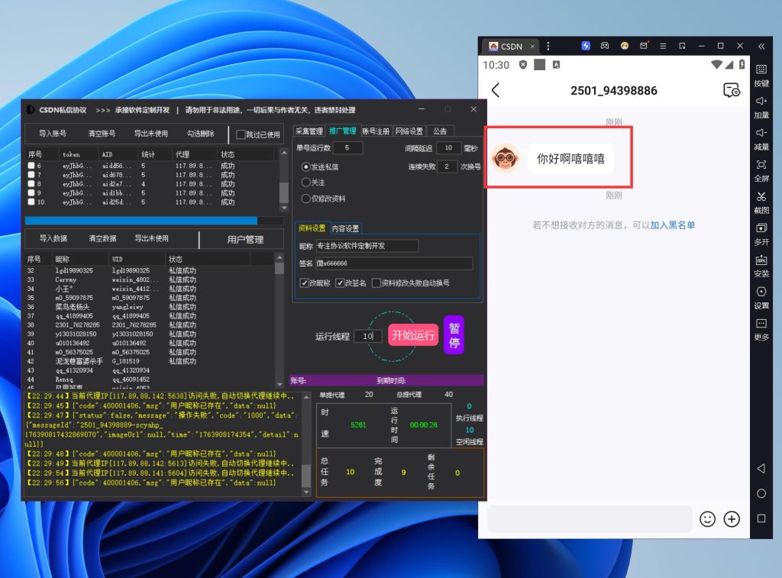Open the 内容设置 tab
The width and height of the screenshot is (782, 578).
click(x=344, y=228)
